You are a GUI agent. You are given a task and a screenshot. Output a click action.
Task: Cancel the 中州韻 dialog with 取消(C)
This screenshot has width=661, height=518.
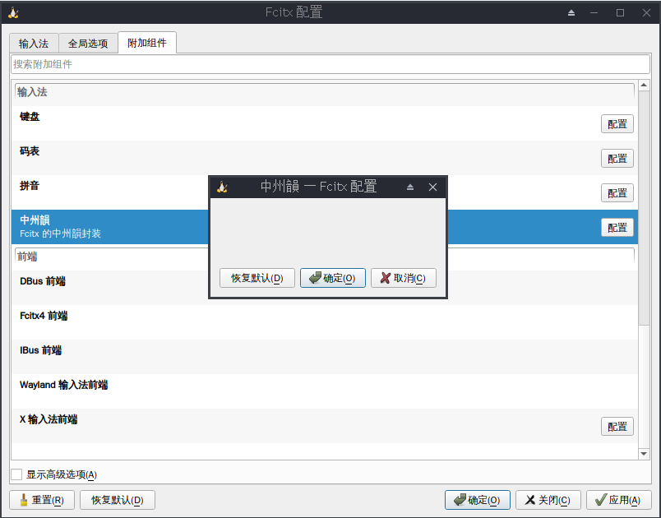(x=404, y=278)
